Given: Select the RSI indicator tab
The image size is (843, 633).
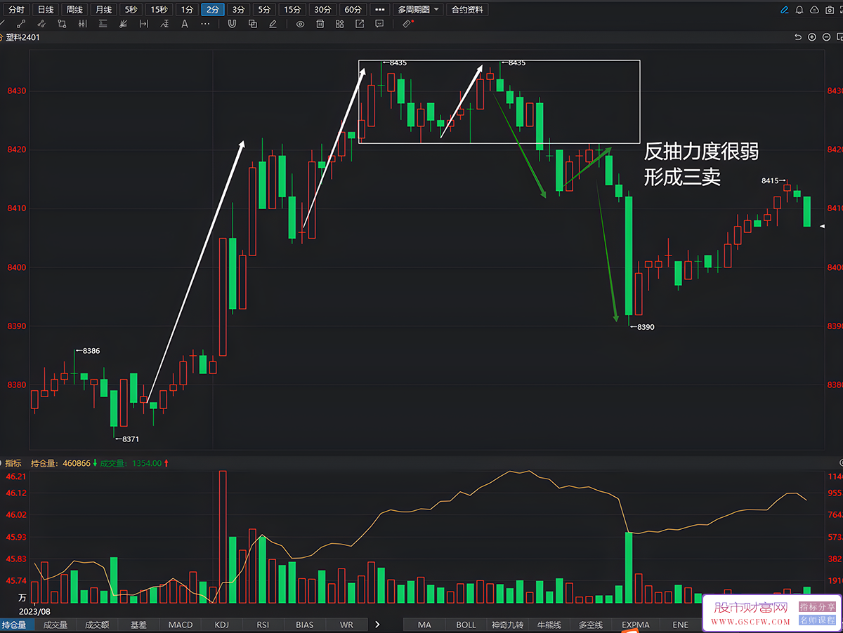Looking at the screenshot, I should click(x=263, y=625).
